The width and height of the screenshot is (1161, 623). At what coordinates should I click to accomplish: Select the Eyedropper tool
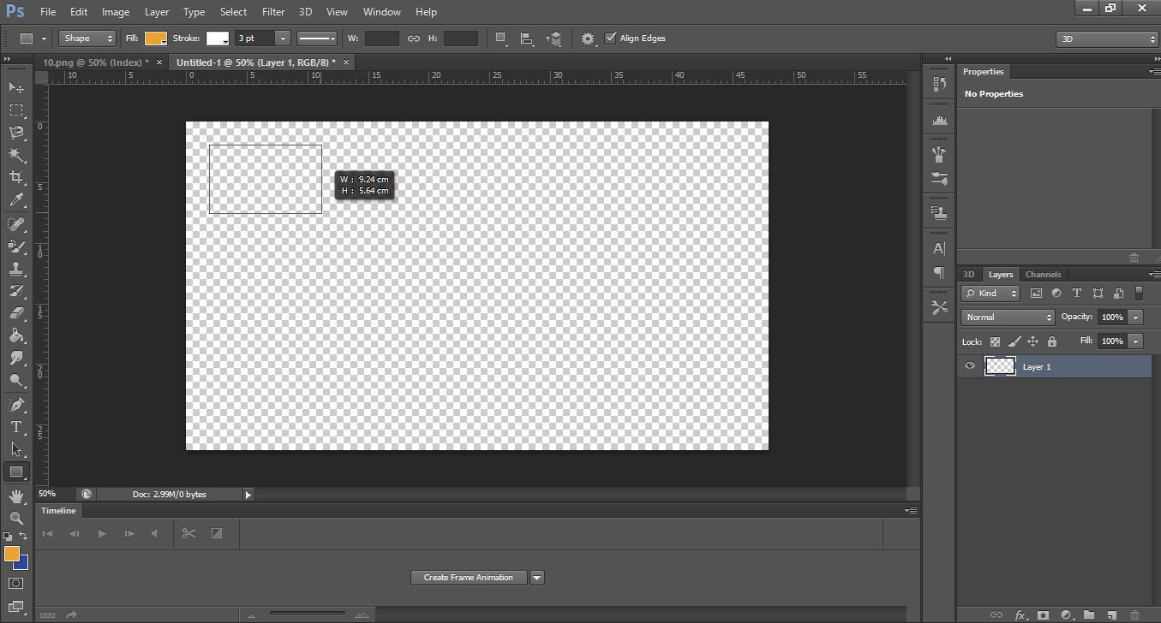pos(16,200)
